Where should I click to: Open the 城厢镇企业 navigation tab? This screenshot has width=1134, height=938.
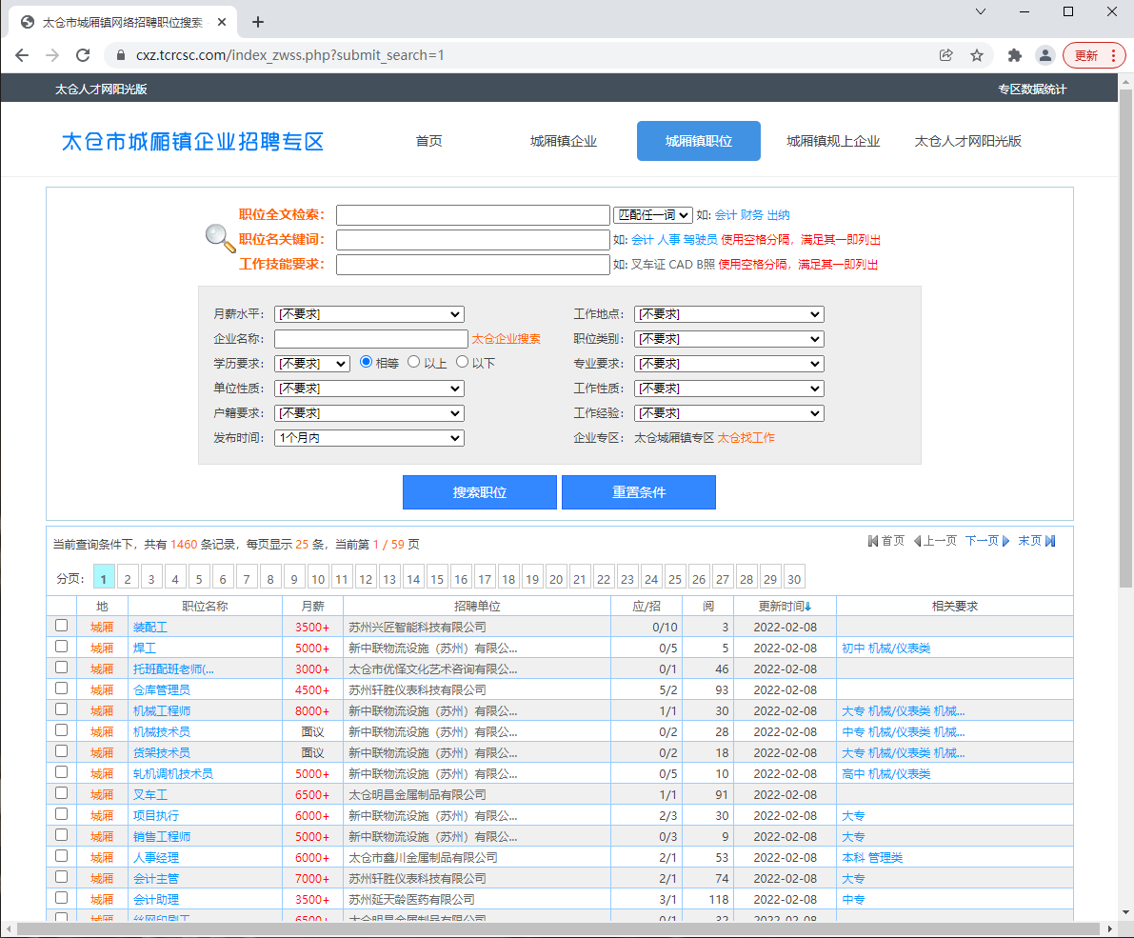tap(564, 141)
